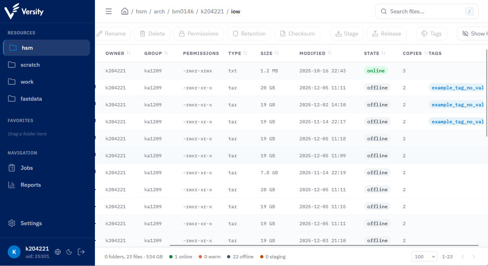
Task: Open the Jobs page
Action: [x=46, y=168]
